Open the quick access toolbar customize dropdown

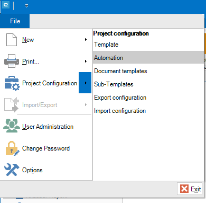tap(26, 6)
